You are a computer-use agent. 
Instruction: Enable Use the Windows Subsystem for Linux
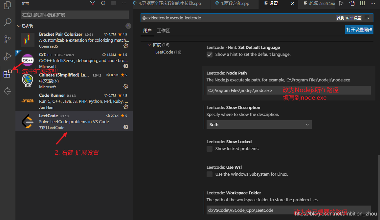point(210,174)
